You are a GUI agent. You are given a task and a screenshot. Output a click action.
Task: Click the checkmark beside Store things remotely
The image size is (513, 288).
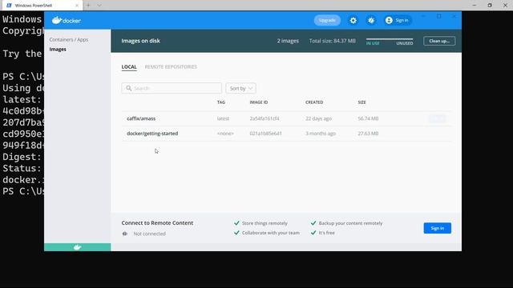point(236,223)
